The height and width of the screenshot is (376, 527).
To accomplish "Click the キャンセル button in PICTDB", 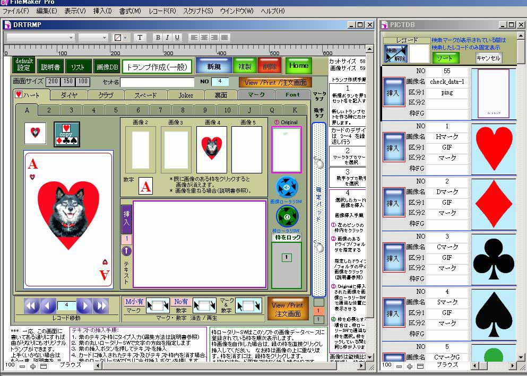I will (x=488, y=58).
